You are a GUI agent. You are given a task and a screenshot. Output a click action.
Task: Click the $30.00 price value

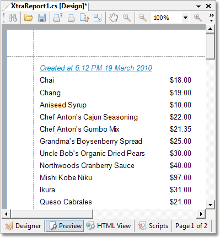(x=180, y=153)
